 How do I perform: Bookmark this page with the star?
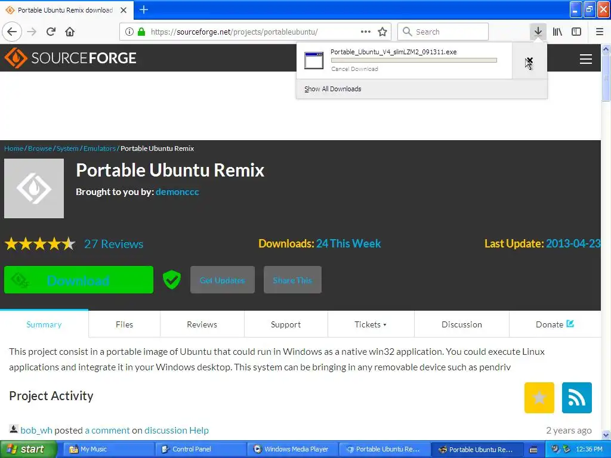click(382, 32)
